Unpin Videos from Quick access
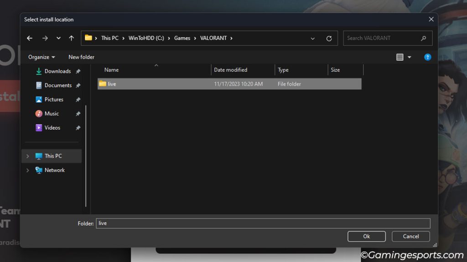Screen dimensions: 467x262 [x=78, y=127]
